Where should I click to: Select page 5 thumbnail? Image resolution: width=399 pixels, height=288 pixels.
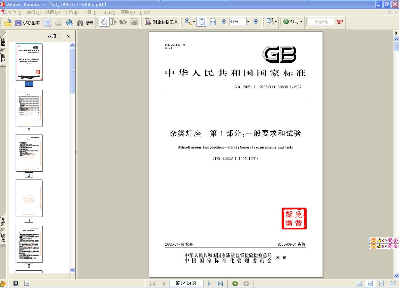click(29, 244)
